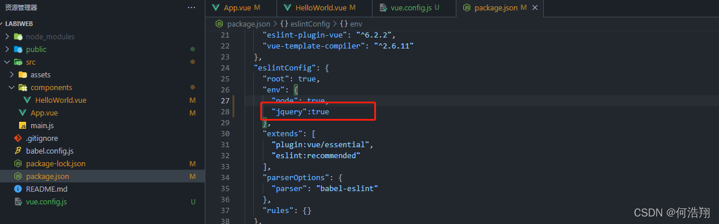Open explorer more actions ellipsis menu
The image size is (719, 224).
(x=191, y=8)
